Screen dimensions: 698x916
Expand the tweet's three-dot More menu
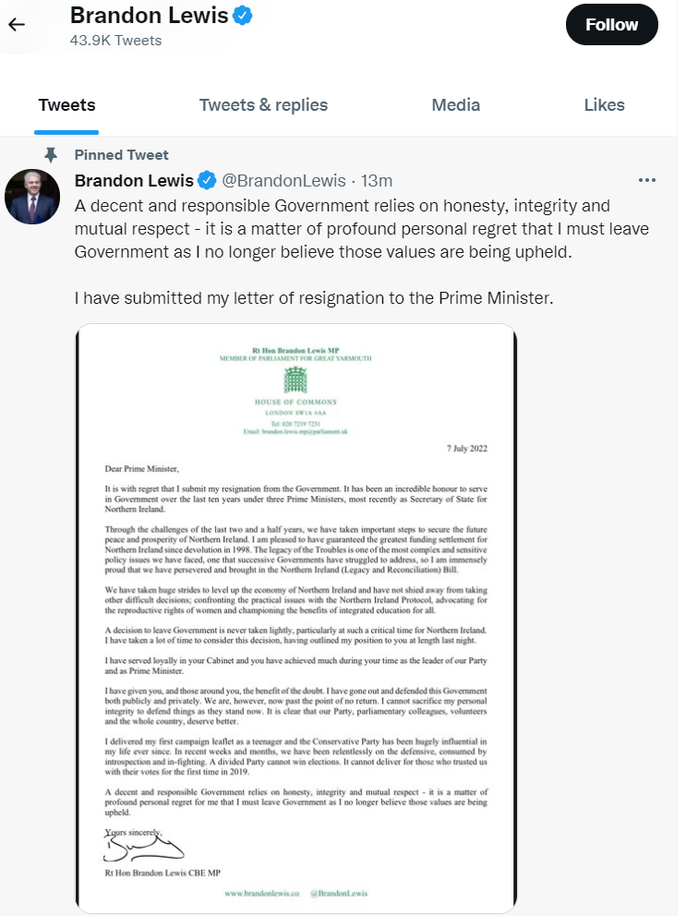click(x=647, y=179)
